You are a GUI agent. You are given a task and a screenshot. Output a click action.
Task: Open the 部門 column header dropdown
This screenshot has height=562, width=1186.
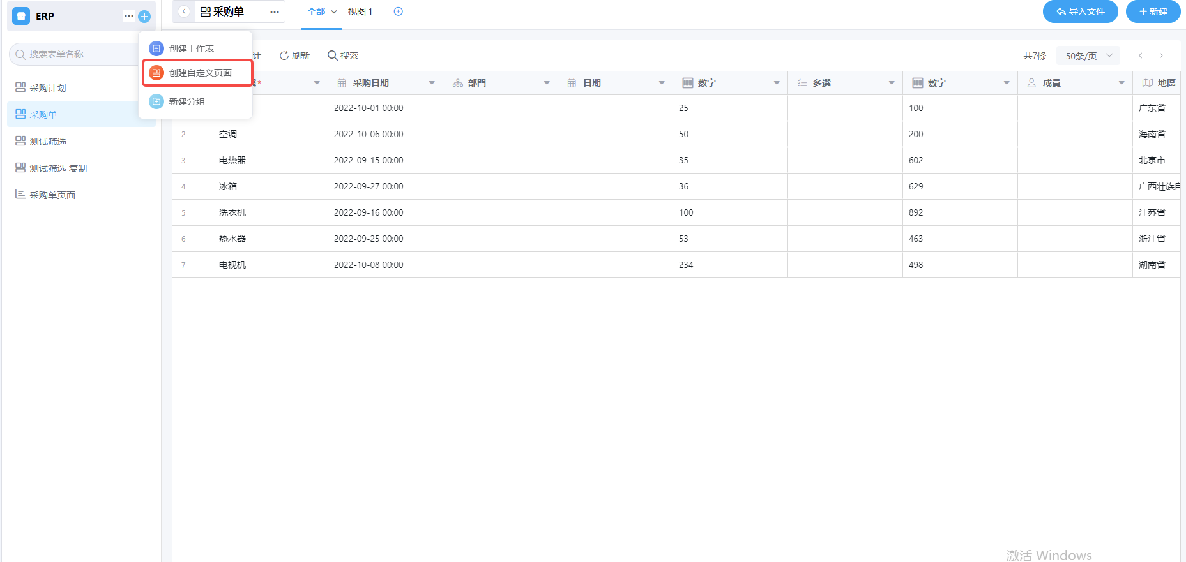click(547, 83)
